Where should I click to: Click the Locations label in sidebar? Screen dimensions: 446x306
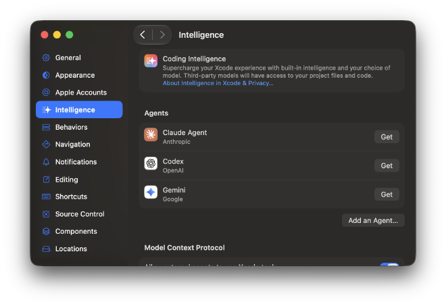71,249
